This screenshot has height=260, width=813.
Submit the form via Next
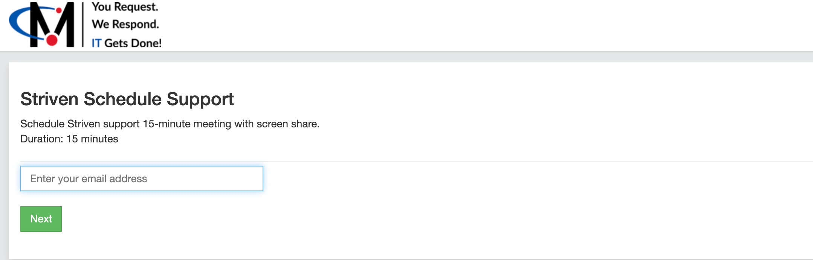click(x=41, y=219)
